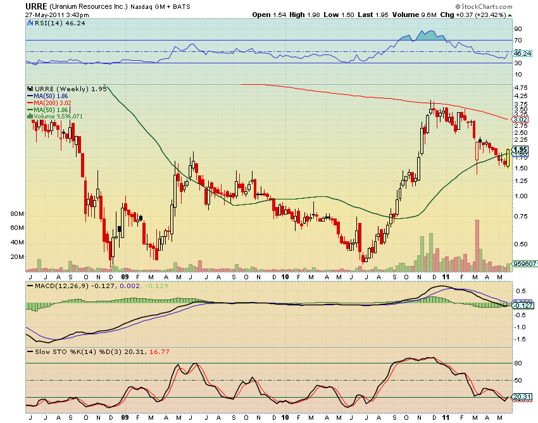This screenshot has width=538, height=423.
Task: Click the blue MA(50) 1.86 legend text
Action: pos(51,96)
